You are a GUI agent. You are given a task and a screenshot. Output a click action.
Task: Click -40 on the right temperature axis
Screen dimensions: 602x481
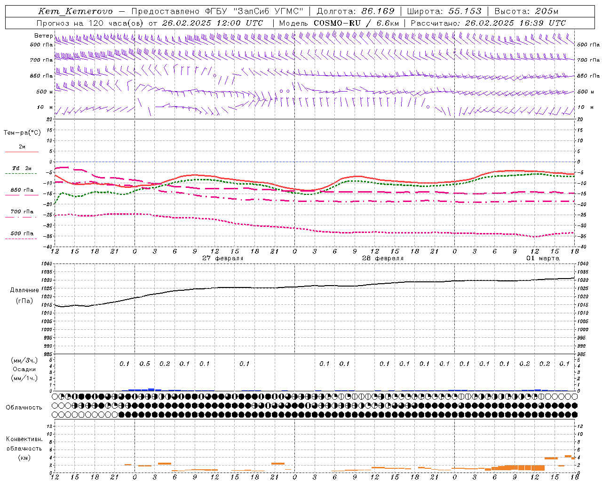coord(581,247)
